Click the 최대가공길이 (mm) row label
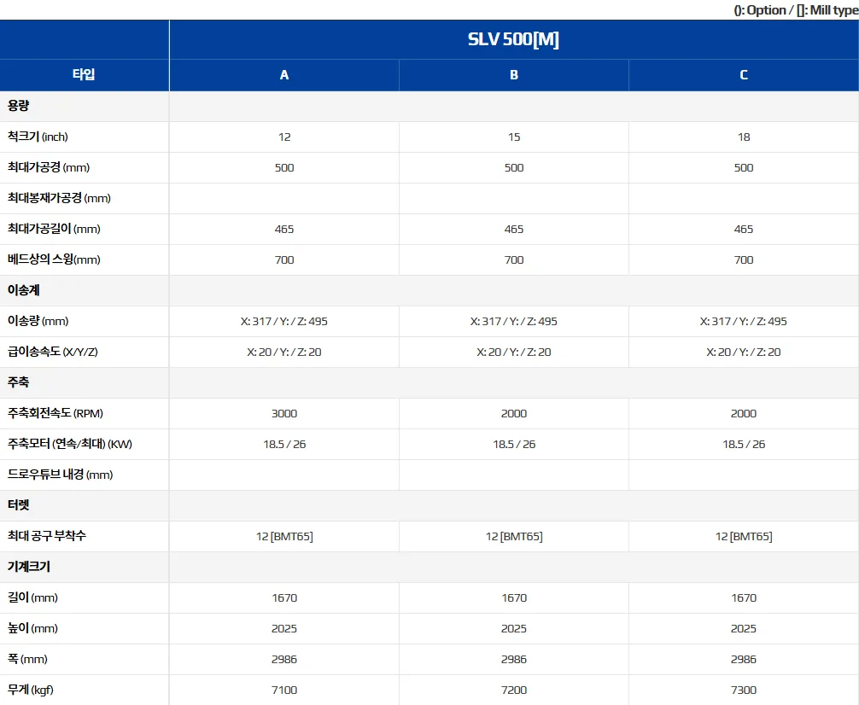859x705 pixels. tap(54, 229)
